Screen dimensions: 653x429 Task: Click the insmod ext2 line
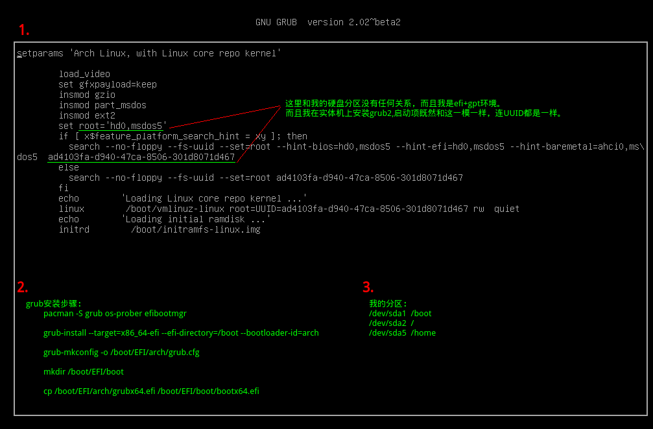point(87,115)
